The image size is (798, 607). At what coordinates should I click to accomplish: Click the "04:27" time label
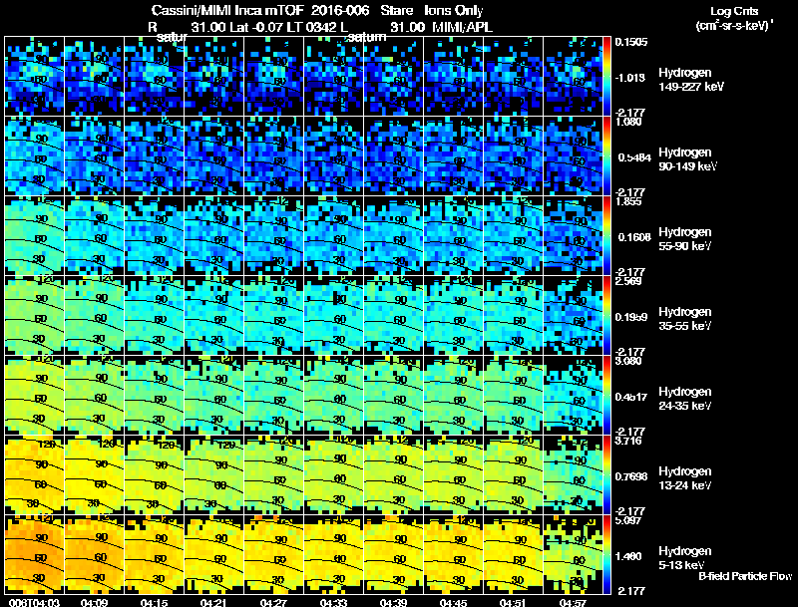pyautogui.click(x=273, y=602)
